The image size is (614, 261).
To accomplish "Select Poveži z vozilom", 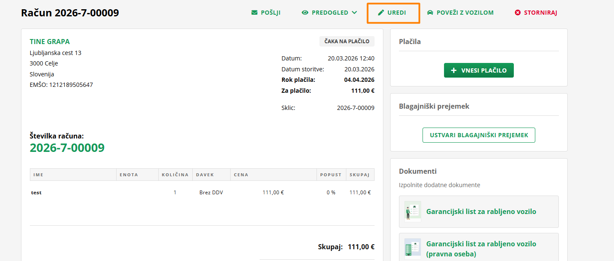I will pos(465,13).
